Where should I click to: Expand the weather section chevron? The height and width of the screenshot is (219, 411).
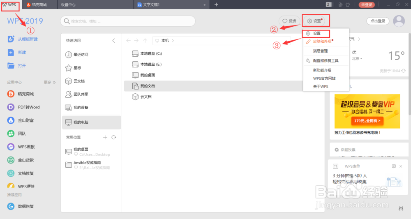pos(359,39)
